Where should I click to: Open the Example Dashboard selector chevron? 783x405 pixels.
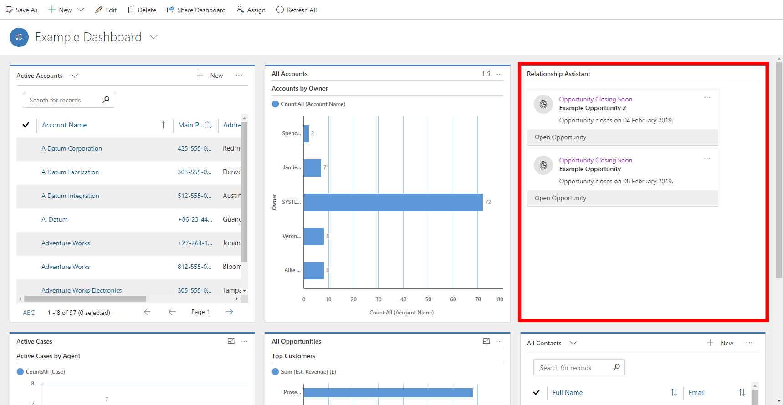click(x=154, y=37)
